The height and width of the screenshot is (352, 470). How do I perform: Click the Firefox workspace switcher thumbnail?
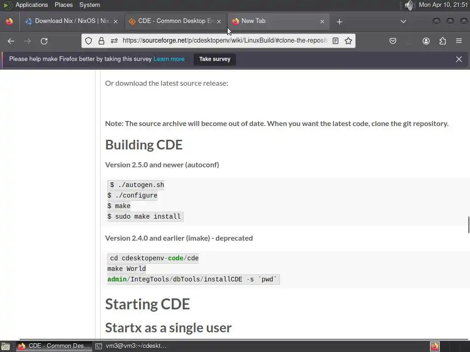(435, 346)
